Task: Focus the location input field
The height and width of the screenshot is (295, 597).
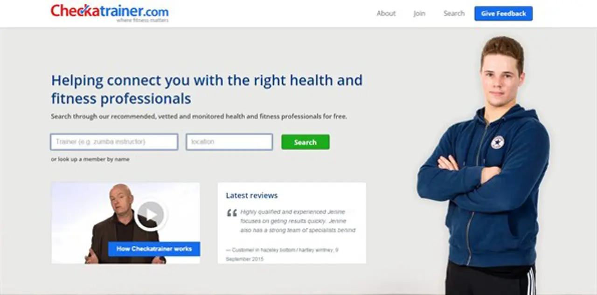Action: 229,142
